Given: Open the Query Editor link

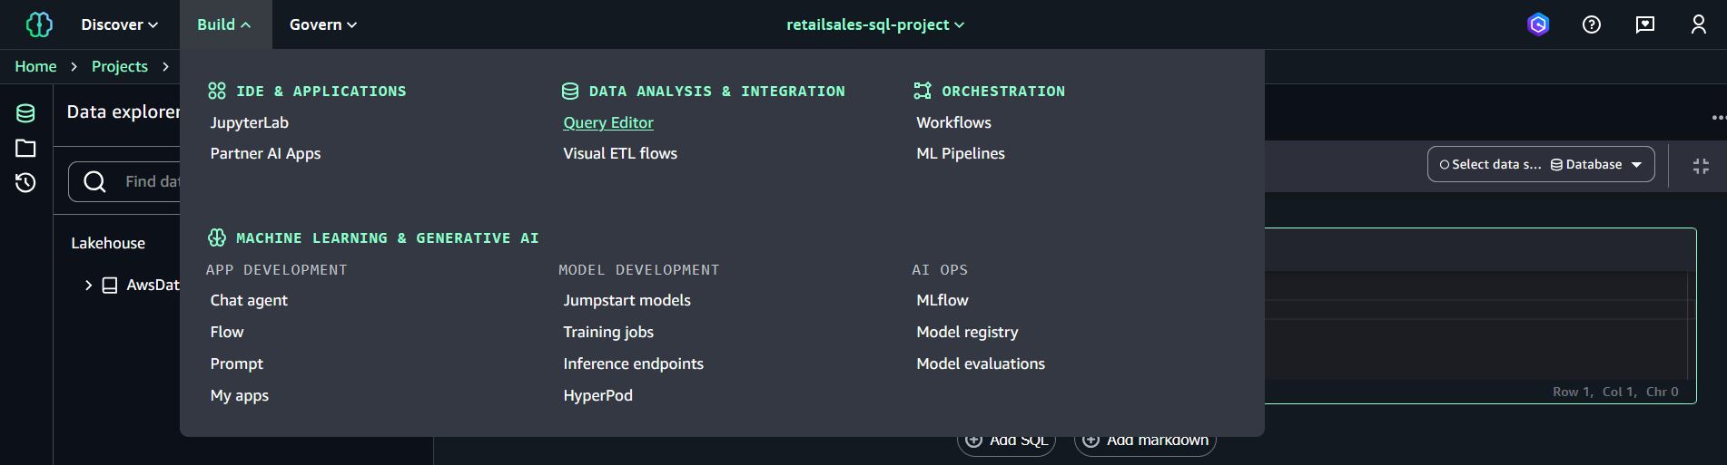Looking at the screenshot, I should tap(608, 122).
